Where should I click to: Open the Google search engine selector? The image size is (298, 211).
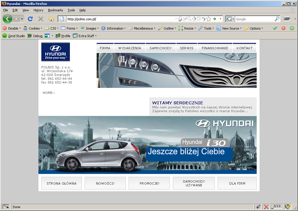coord(230,19)
